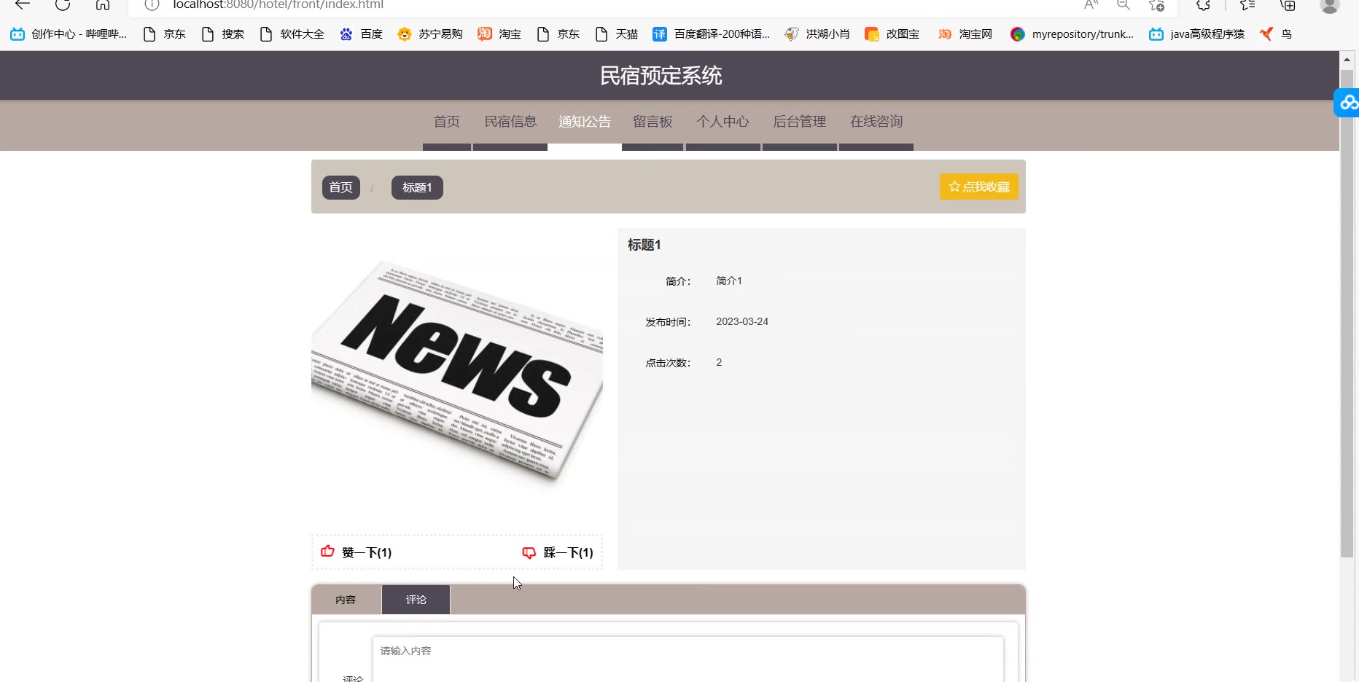Screen dimensions: 1359x682
Task: Open the 天猫 bookmark
Action: [617, 34]
